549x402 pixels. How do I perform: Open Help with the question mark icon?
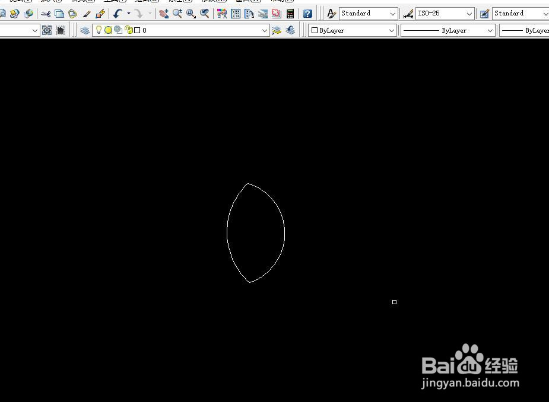tap(307, 14)
